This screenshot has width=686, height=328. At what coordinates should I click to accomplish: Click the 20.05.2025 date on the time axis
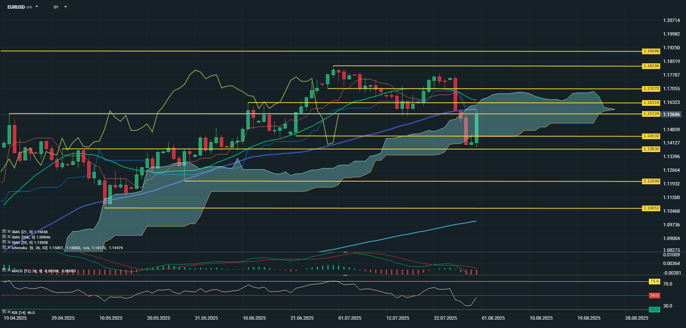tap(158, 318)
